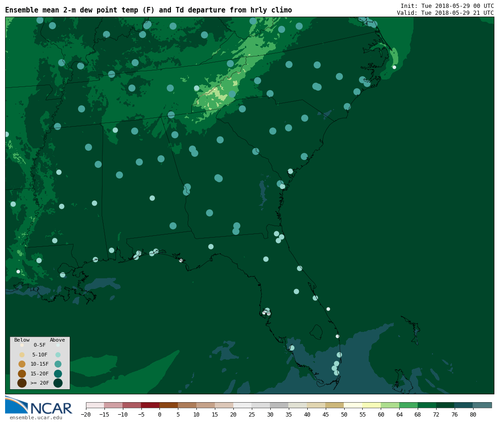This screenshot has height=423, width=499.
Task: Select the dark red swatch between -5 and 0
Action: pos(150,405)
